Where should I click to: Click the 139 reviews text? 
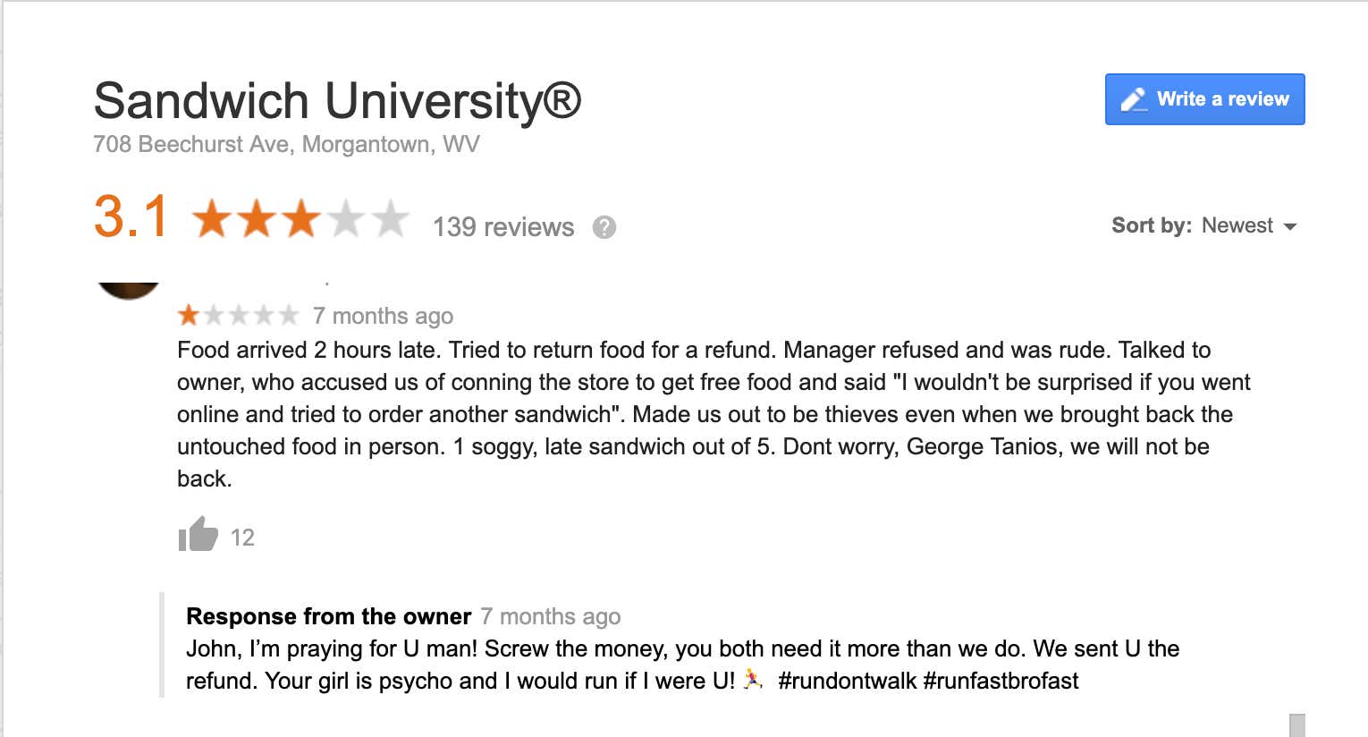(x=503, y=227)
